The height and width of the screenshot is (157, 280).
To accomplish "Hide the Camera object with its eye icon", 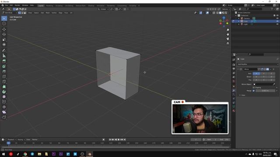I will tap(277, 18).
